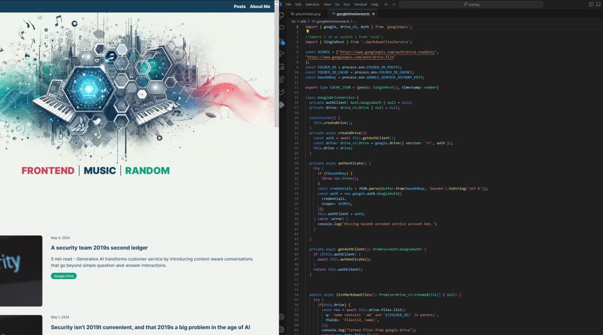Screen dimensions: 603x335
Task: Expand the utils breadcrumb segment
Action: pos(303,21)
